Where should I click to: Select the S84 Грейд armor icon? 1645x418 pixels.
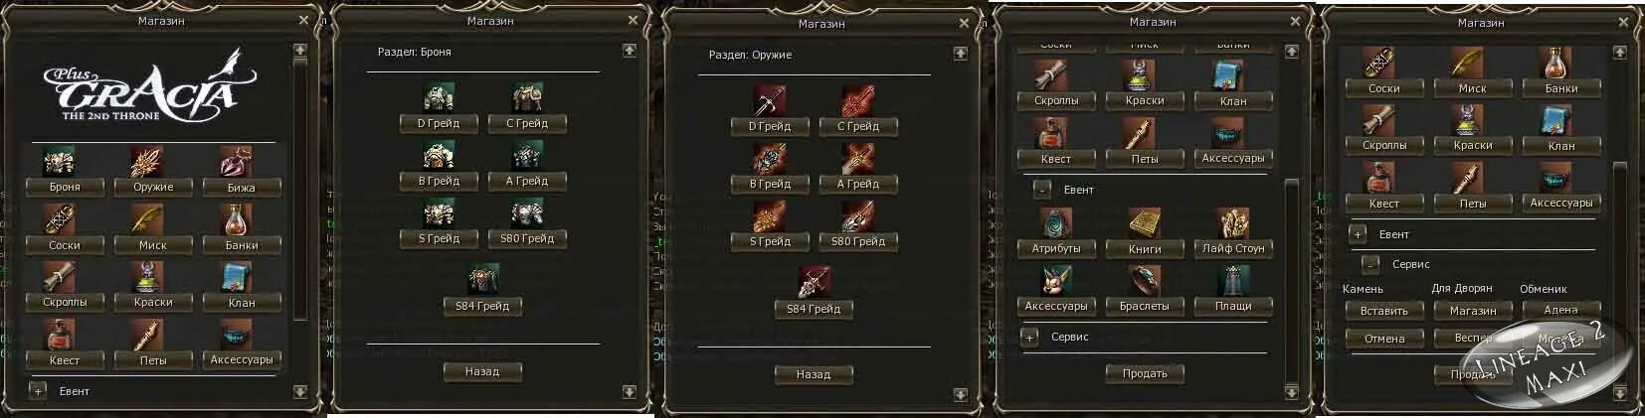482,280
